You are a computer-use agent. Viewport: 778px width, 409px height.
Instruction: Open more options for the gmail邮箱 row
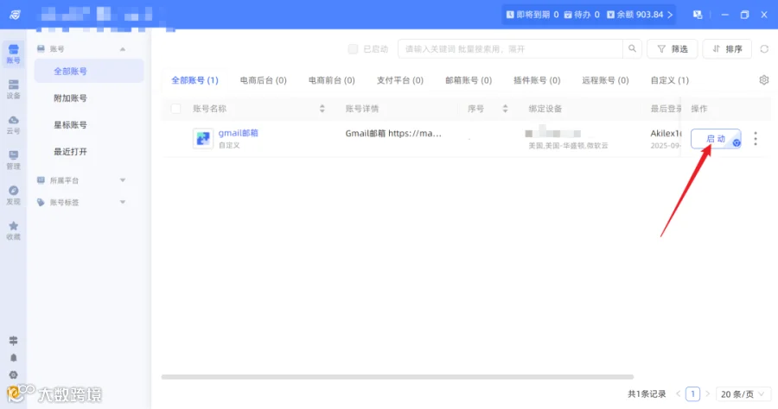(x=756, y=139)
